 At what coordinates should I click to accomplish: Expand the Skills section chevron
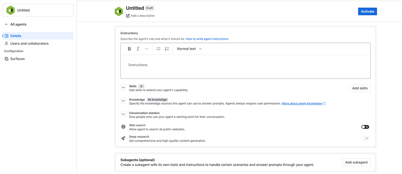point(123,87)
